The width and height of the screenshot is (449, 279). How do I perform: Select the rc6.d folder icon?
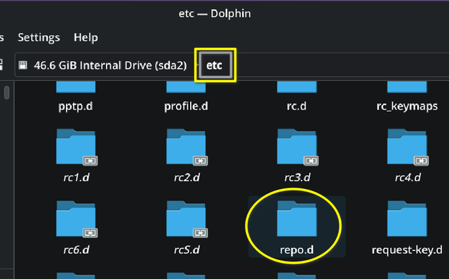pos(76,219)
